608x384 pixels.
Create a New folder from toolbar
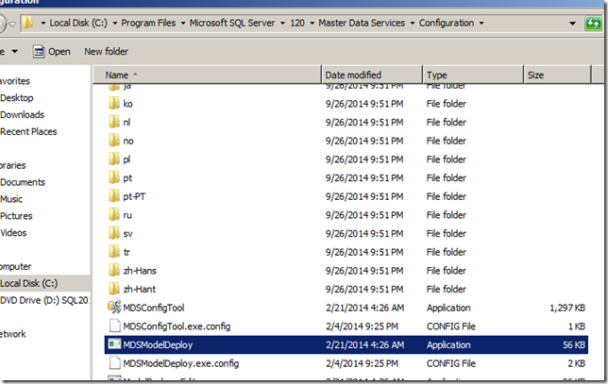[107, 51]
